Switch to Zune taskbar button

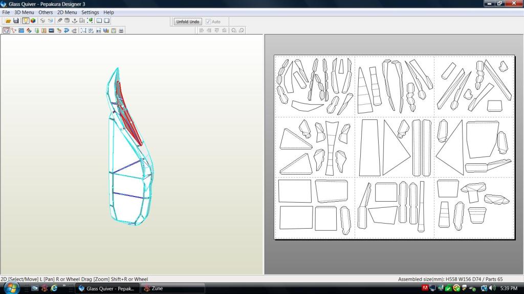point(172,288)
